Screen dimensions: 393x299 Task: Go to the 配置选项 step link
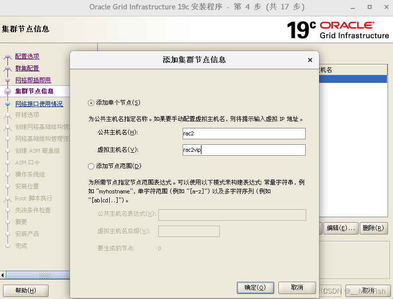(27, 57)
